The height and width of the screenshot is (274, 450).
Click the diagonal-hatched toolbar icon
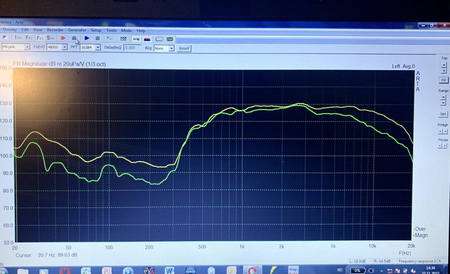[123, 39]
